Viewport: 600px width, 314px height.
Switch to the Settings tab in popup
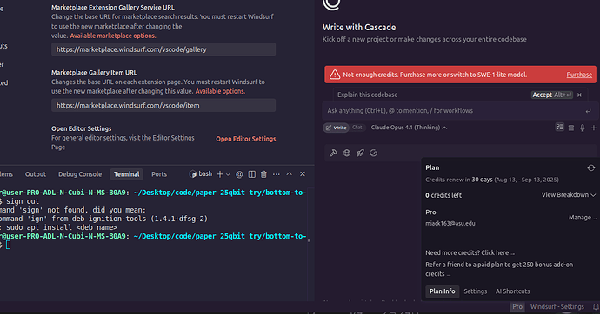click(476, 291)
